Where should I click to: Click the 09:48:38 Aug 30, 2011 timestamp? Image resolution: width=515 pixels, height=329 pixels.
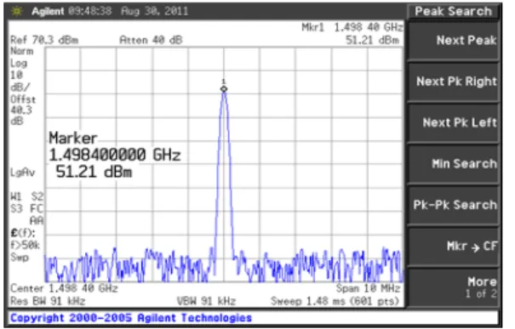click(x=128, y=12)
